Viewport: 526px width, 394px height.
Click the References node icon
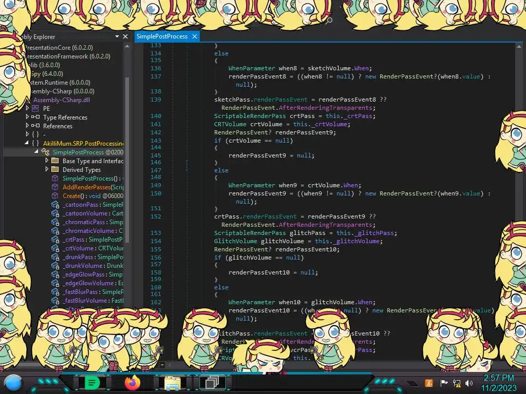coord(35,126)
